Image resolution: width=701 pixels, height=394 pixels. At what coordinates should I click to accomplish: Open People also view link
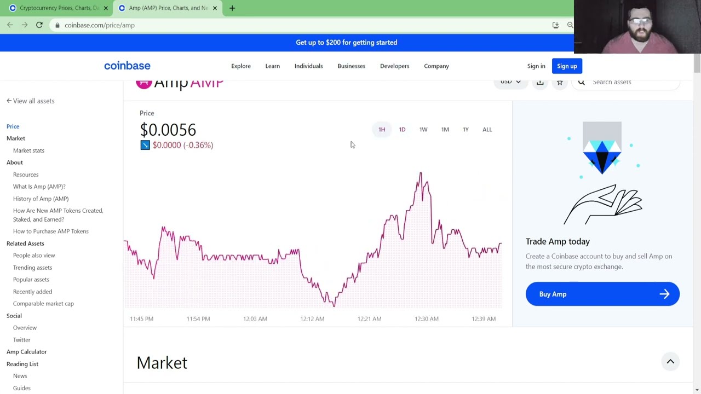coord(34,256)
